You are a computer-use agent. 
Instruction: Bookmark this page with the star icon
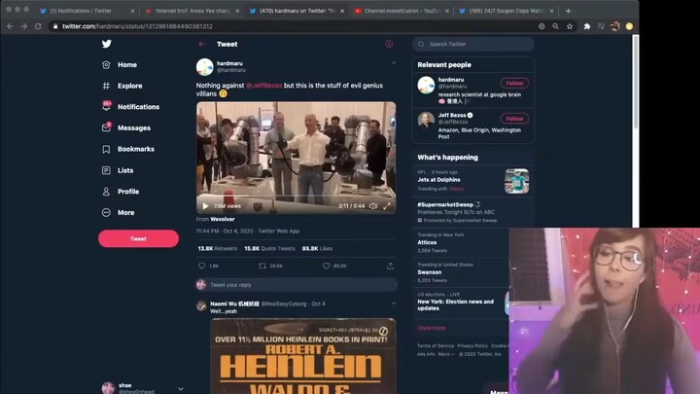pyautogui.click(x=570, y=26)
